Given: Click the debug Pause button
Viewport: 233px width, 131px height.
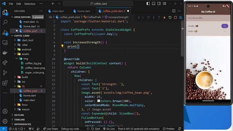Looking at the screenshot, I should tap(143, 17).
